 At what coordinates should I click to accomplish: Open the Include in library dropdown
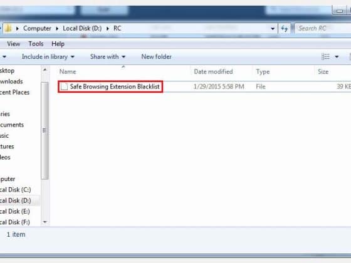click(x=48, y=57)
